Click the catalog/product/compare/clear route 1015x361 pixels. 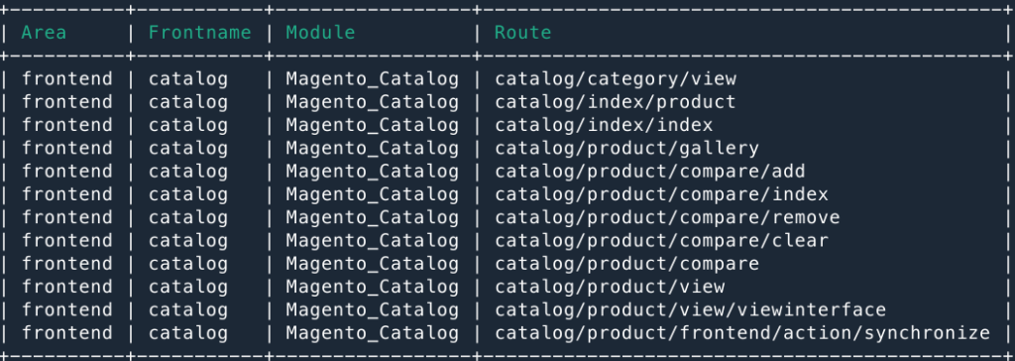[661, 241]
